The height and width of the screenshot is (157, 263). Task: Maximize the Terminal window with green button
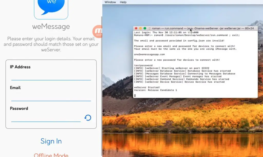(x=145, y=28)
